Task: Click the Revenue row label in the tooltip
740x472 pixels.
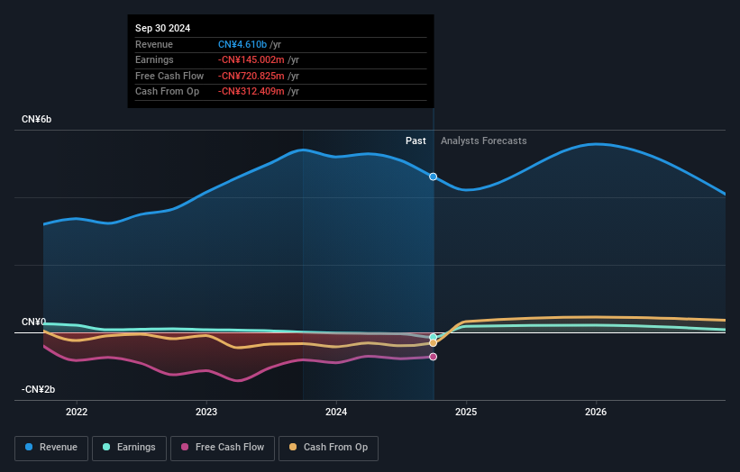Action: pyautogui.click(x=154, y=44)
